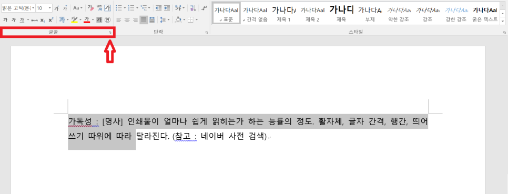Shrink font size with smaller 가 icon
This screenshot has width=508, height=194.
point(65,8)
